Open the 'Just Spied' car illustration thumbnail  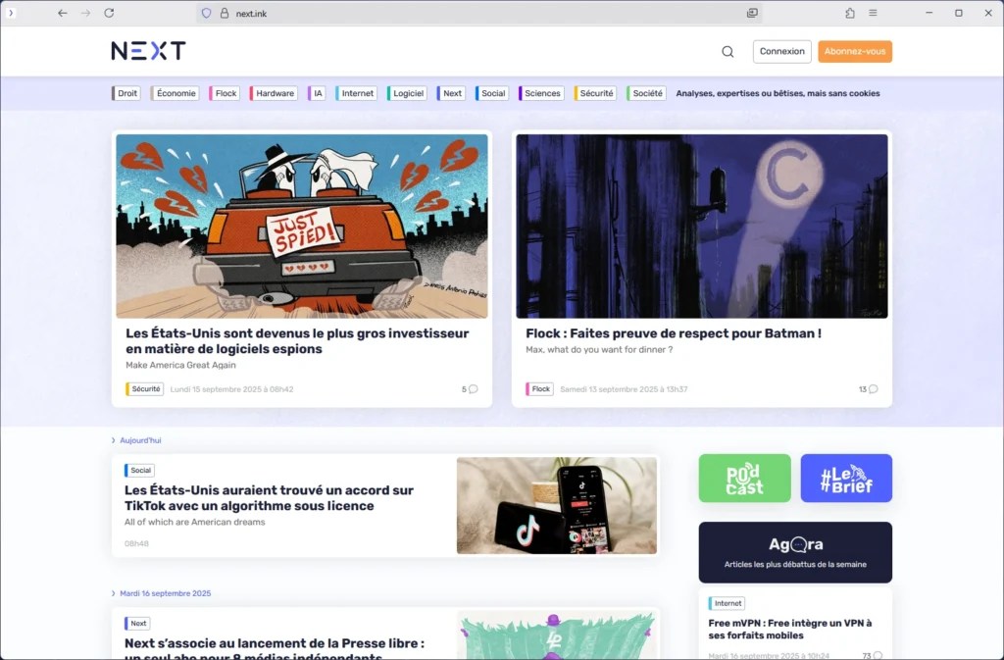[x=302, y=226]
